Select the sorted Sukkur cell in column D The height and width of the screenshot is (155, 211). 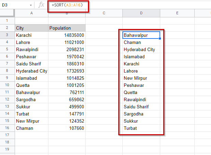141,121
